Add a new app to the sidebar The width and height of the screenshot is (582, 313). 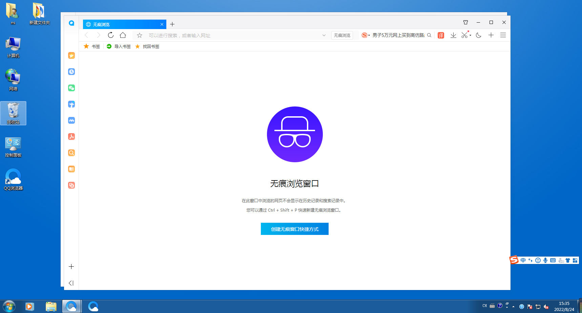[71, 267]
